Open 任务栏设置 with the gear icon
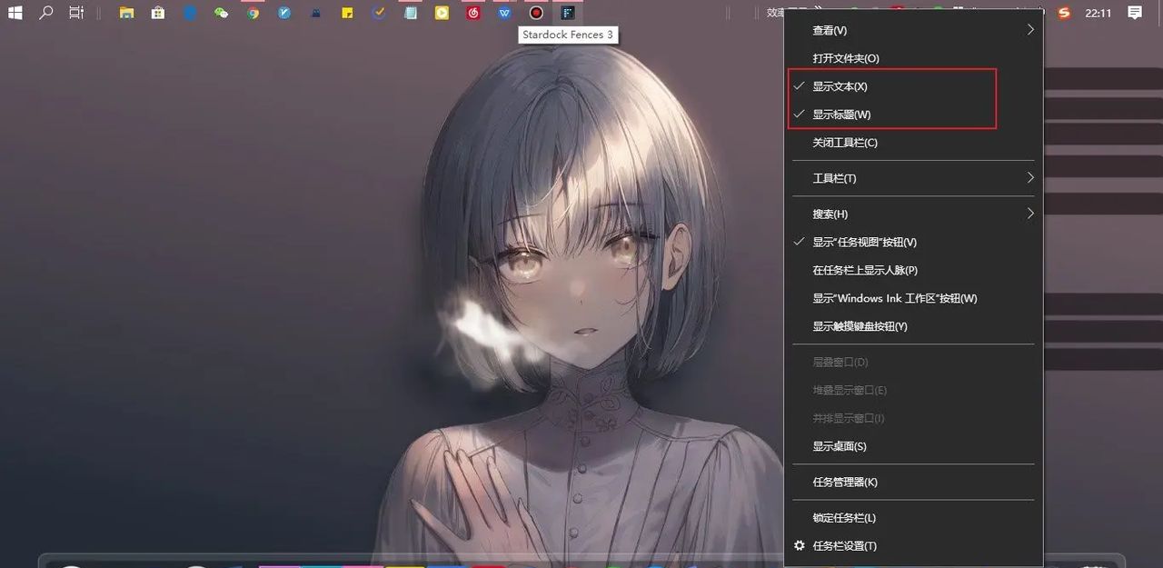Screen dimensions: 1163x568 click(x=913, y=545)
